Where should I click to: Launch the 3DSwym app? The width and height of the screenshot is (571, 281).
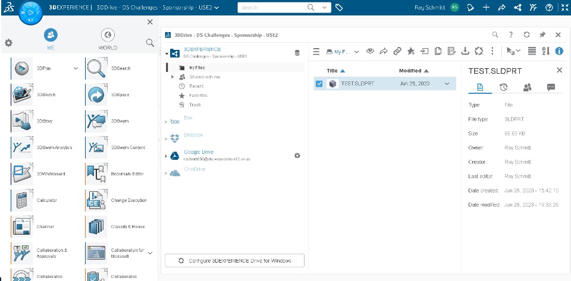pyautogui.click(x=96, y=121)
